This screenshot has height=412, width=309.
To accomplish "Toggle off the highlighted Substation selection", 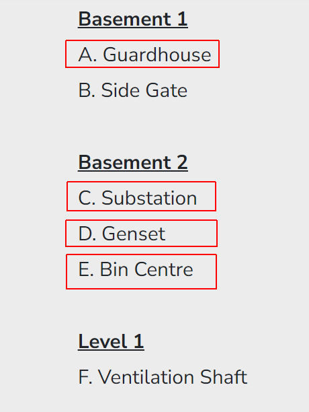I will 142,196.
